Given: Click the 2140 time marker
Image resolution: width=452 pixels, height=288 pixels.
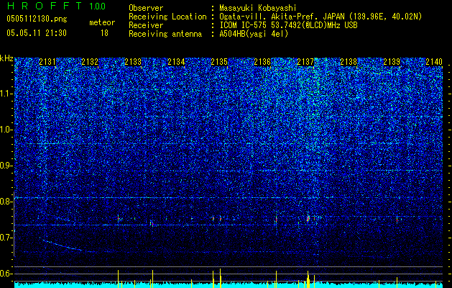Looking at the screenshot, I should point(434,62).
